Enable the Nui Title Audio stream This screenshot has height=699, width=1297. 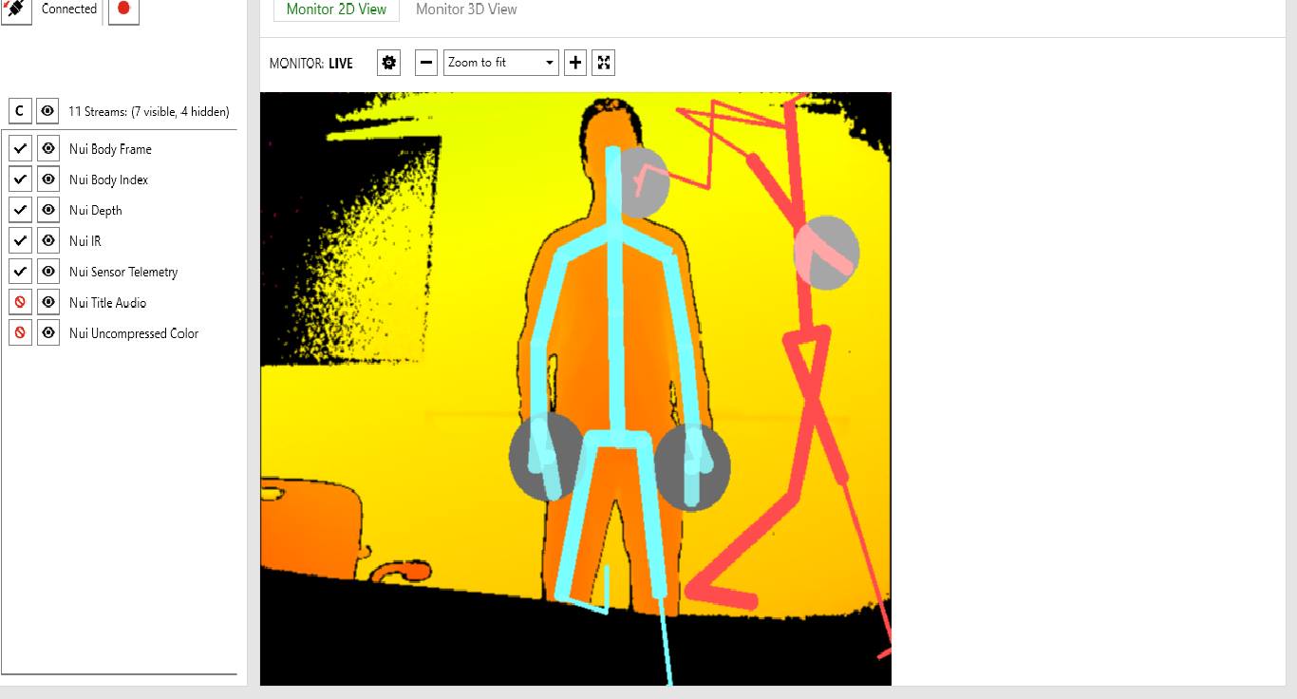pos(20,302)
